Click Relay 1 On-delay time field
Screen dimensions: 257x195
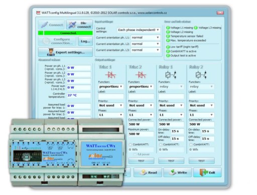pyautogui.click(x=177, y=131)
